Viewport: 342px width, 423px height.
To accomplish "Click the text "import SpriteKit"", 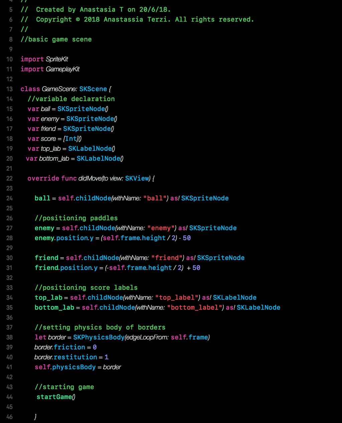I will (x=44, y=59).
